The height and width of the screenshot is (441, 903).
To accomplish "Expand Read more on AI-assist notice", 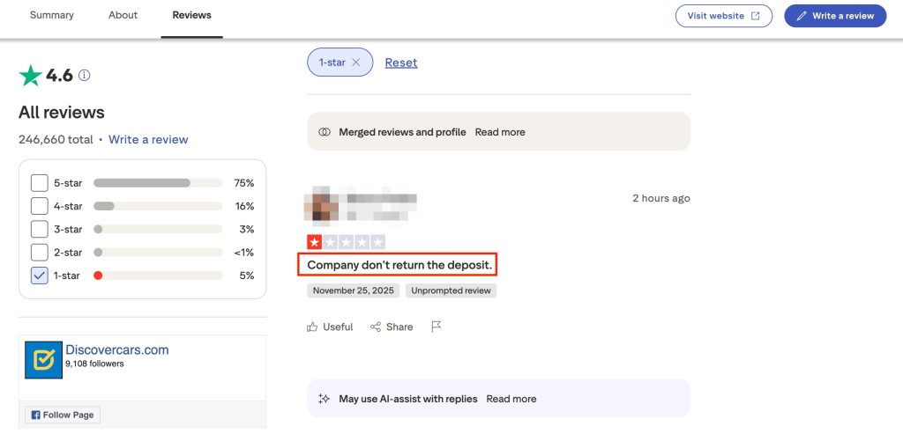I will pos(511,399).
